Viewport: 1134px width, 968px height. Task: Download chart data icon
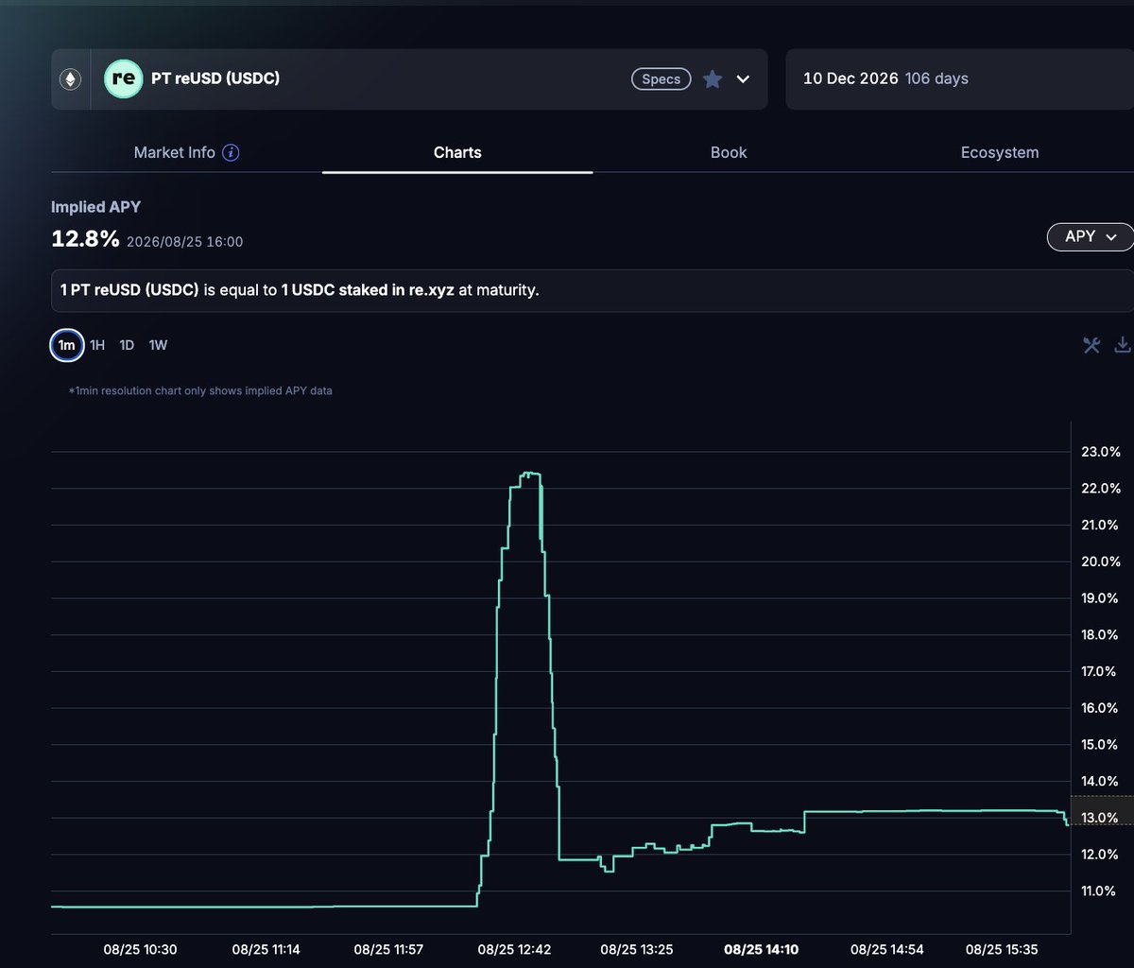pyautogui.click(x=1123, y=345)
